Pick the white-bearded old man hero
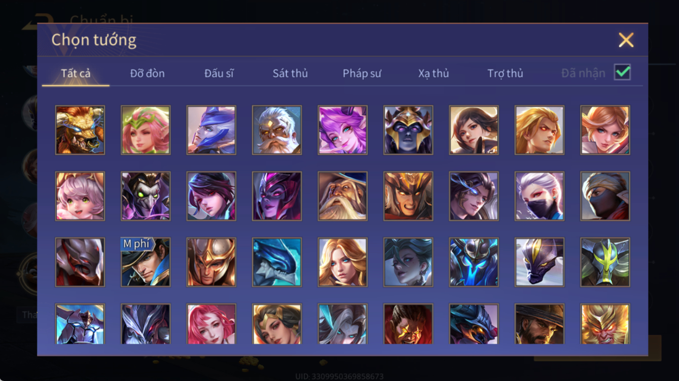The width and height of the screenshot is (679, 381). (277, 130)
